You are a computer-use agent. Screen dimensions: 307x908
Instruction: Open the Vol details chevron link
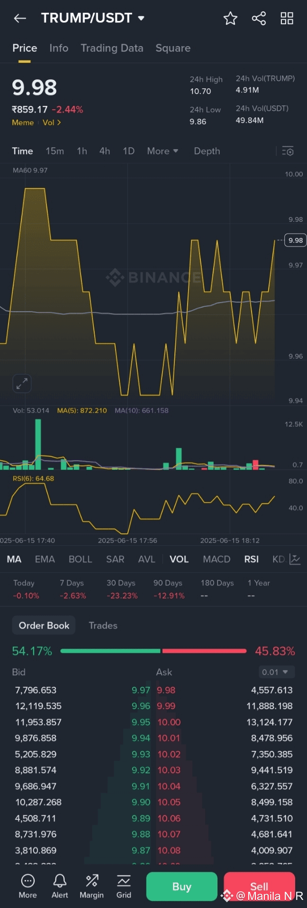[x=52, y=123]
